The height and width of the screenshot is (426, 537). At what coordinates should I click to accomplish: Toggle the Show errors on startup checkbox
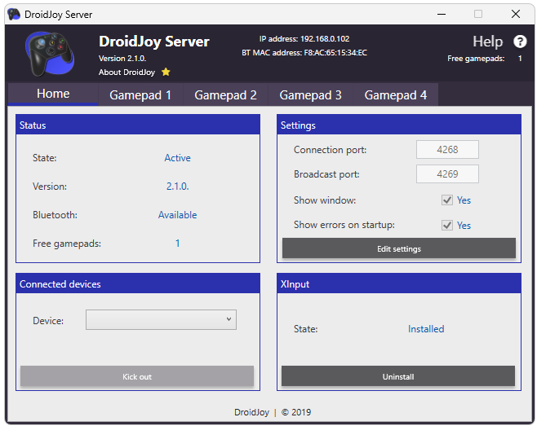coord(447,225)
